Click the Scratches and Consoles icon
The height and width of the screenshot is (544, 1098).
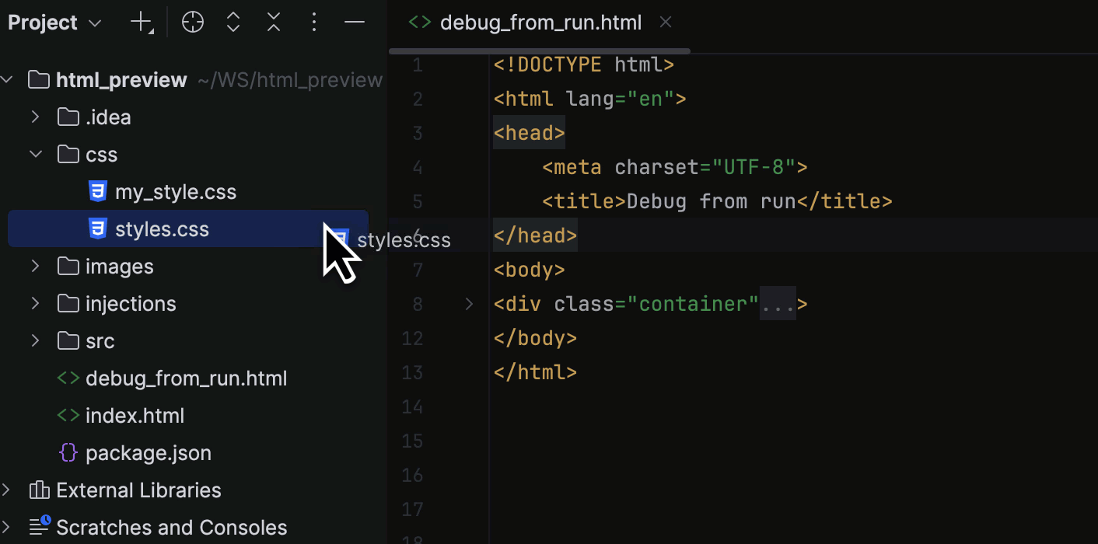(x=38, y=527)
